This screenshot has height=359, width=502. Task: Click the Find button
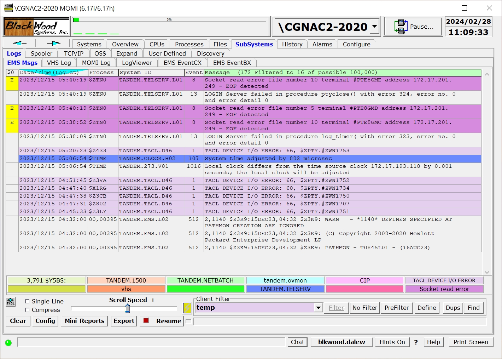(x=473, y=308)
